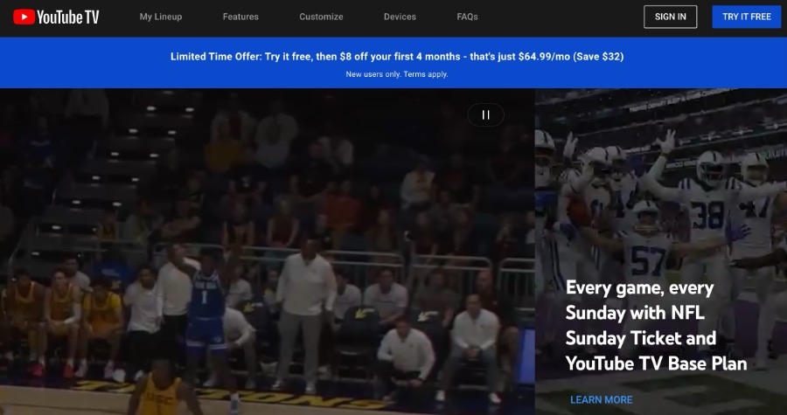Open the FAQs nav item
This screenshot has width=787, height=415.
pos(467,17)
